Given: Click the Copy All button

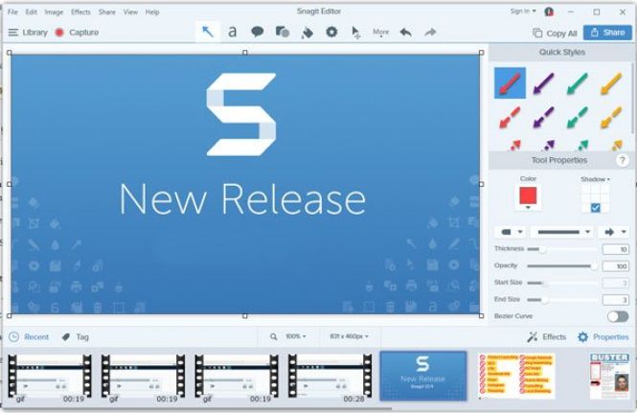Looking at the screenshot, I should [x=555, y=34].
